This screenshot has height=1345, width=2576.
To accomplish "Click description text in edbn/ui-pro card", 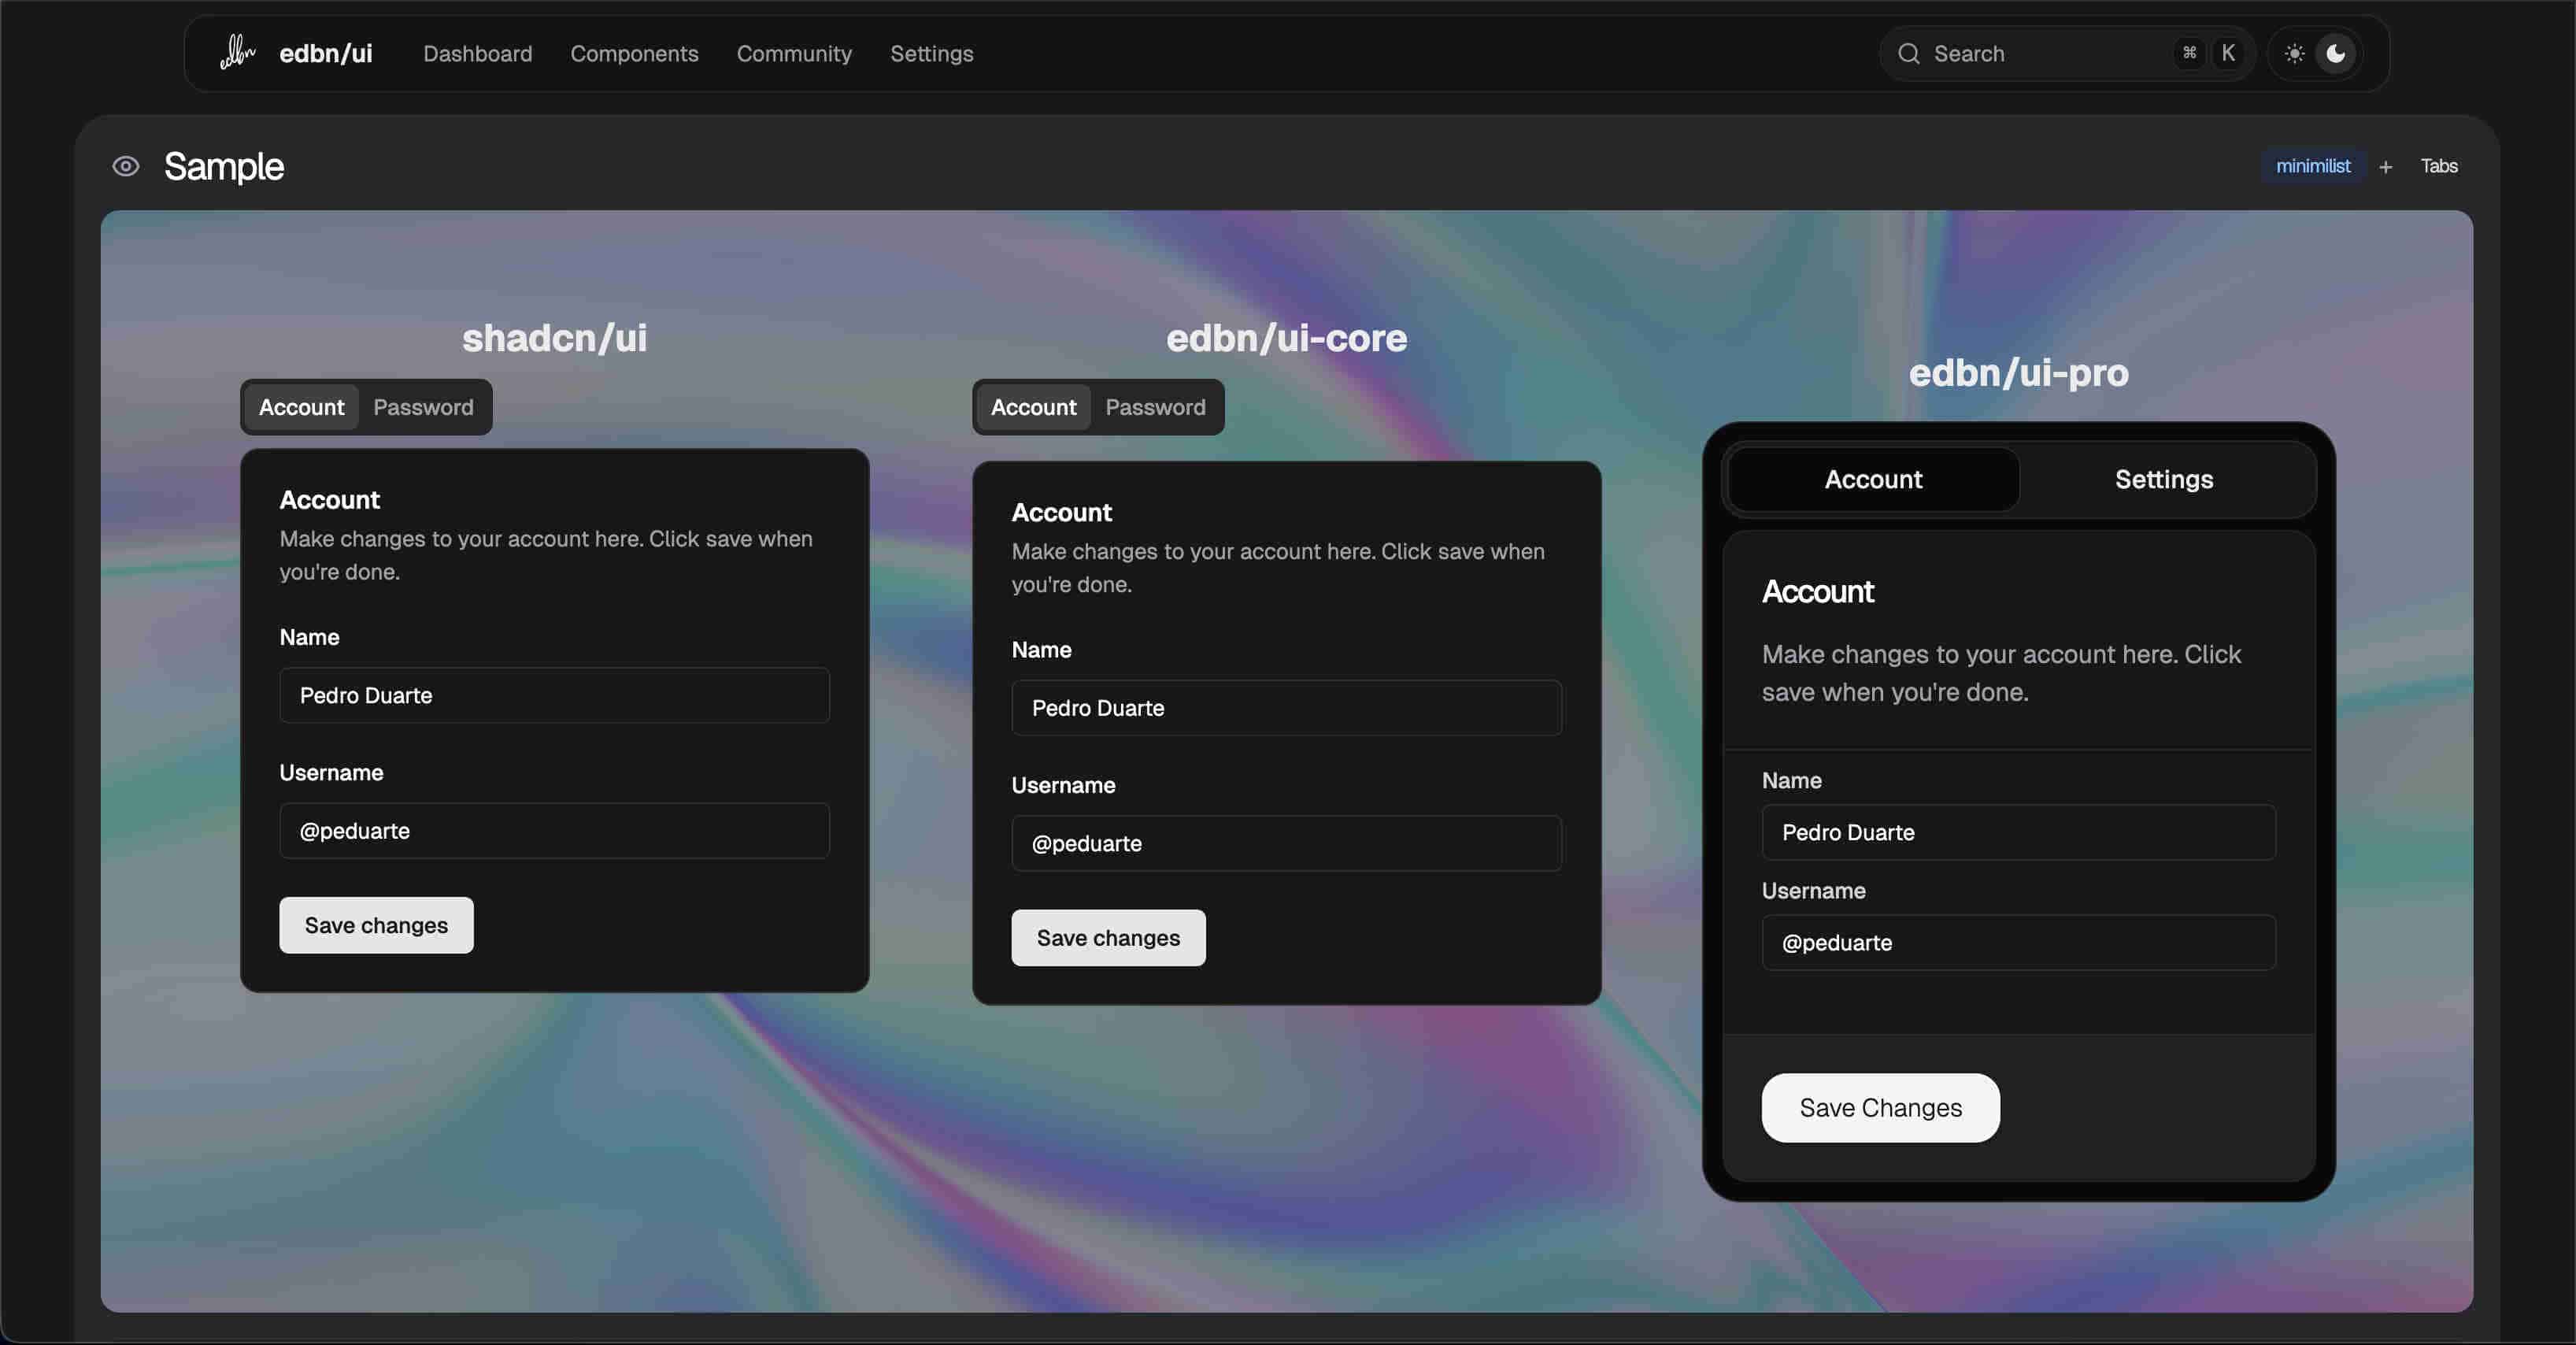I will pyautogui.click(x=2001, y=673).
